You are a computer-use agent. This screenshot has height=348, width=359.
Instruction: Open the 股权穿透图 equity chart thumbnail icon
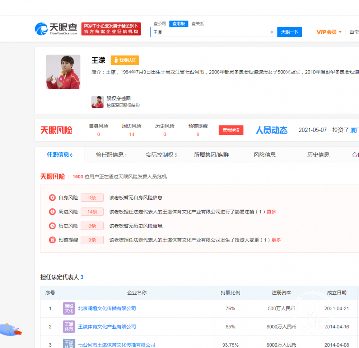pos(97,102)
